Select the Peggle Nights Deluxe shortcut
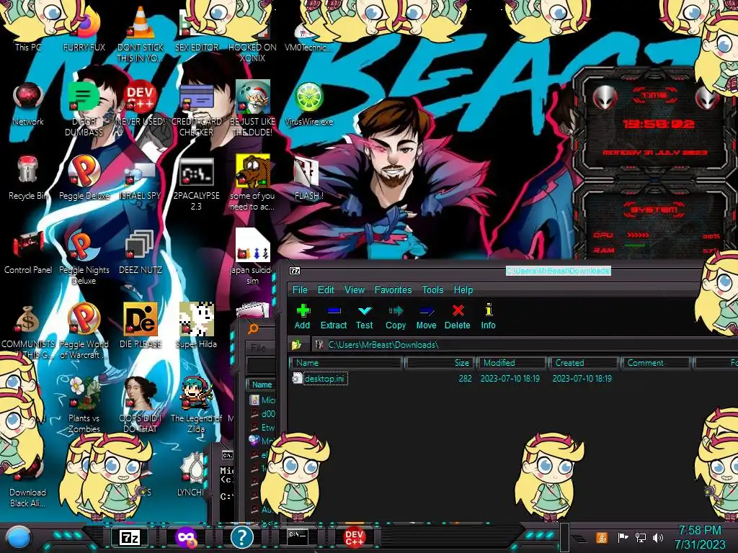 point(84,258)
